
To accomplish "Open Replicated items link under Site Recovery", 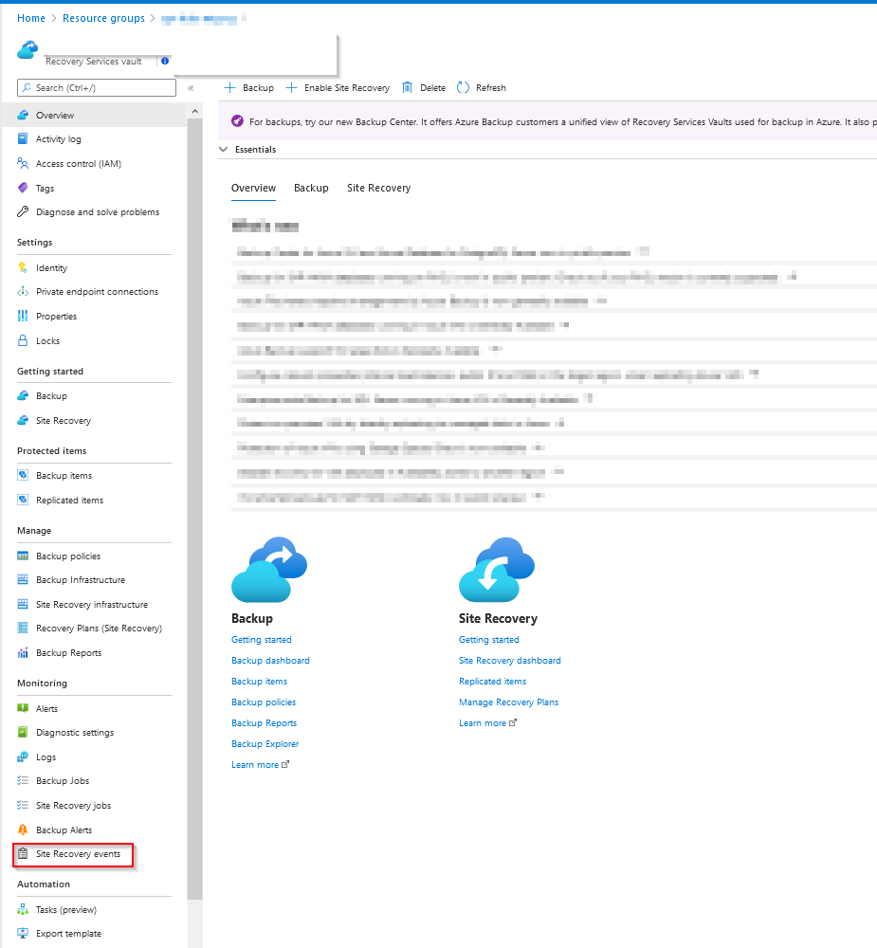I will pyautogui.click(x=492, y=682).
